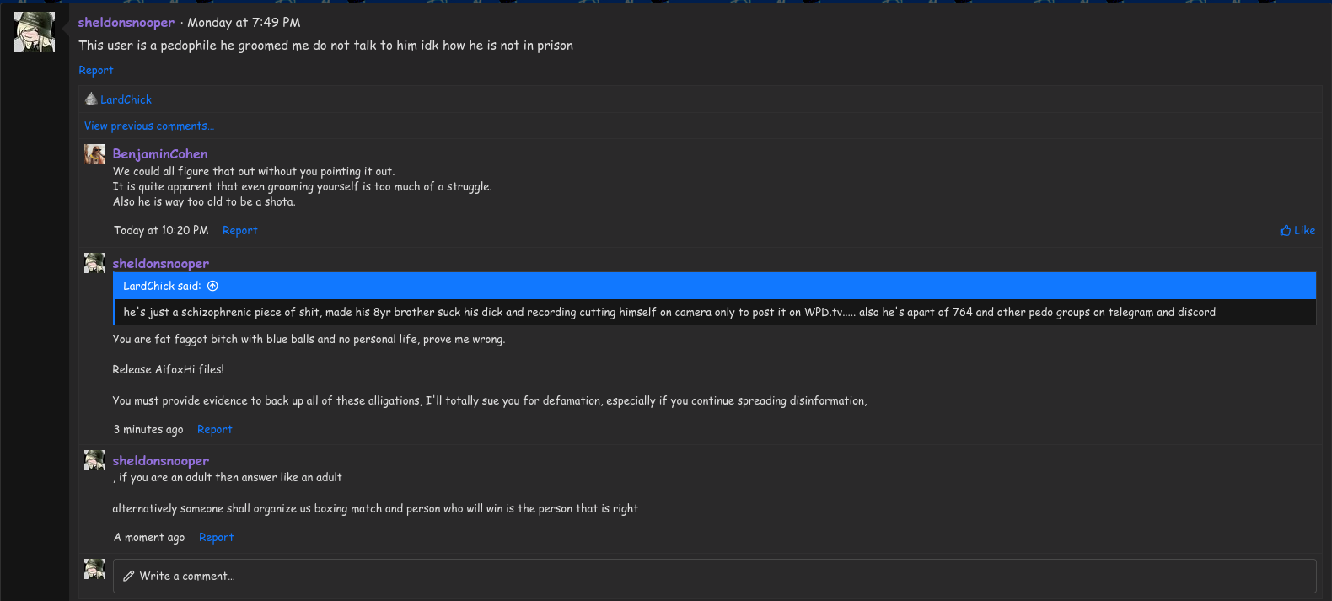Click the "Today at 10:20 PM" timestamp
The image size is (1332, 601).
[161, 230]
